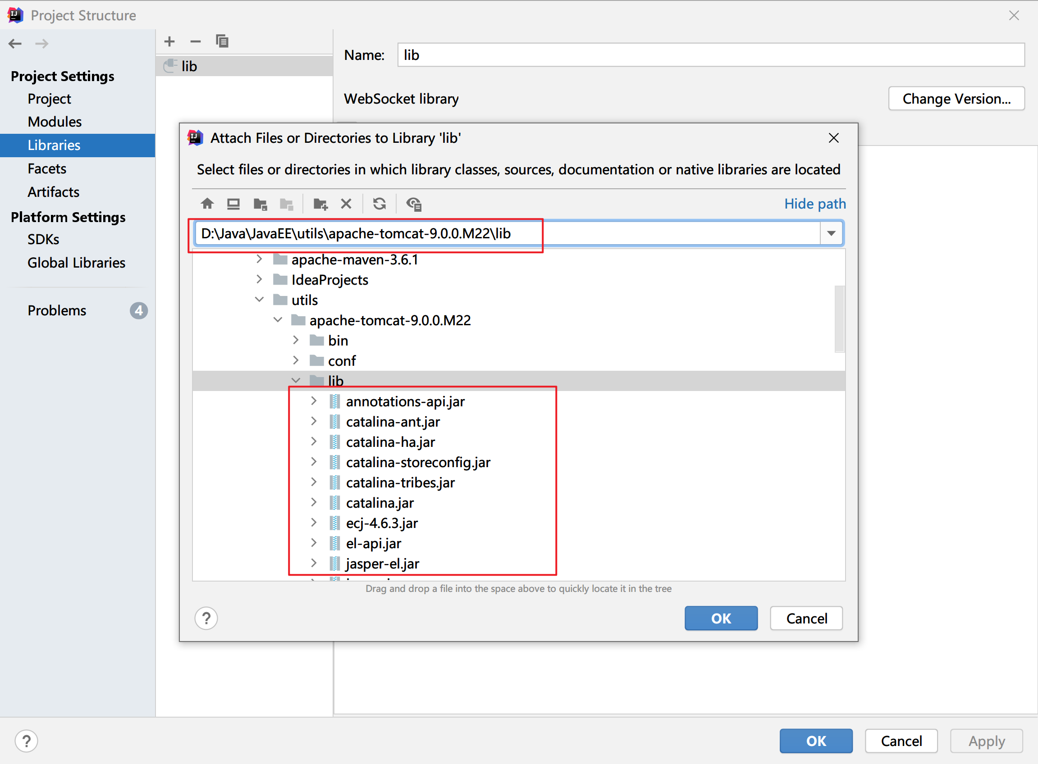This screenshot has width=1038, height=764.
Task: Select Artifacts in the Project Settings list
Action: click(x=53, y=192)
